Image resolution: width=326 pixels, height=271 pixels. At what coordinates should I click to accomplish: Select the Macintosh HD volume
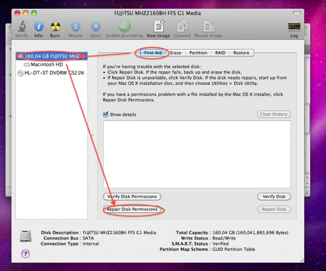[x=52, y=64]
